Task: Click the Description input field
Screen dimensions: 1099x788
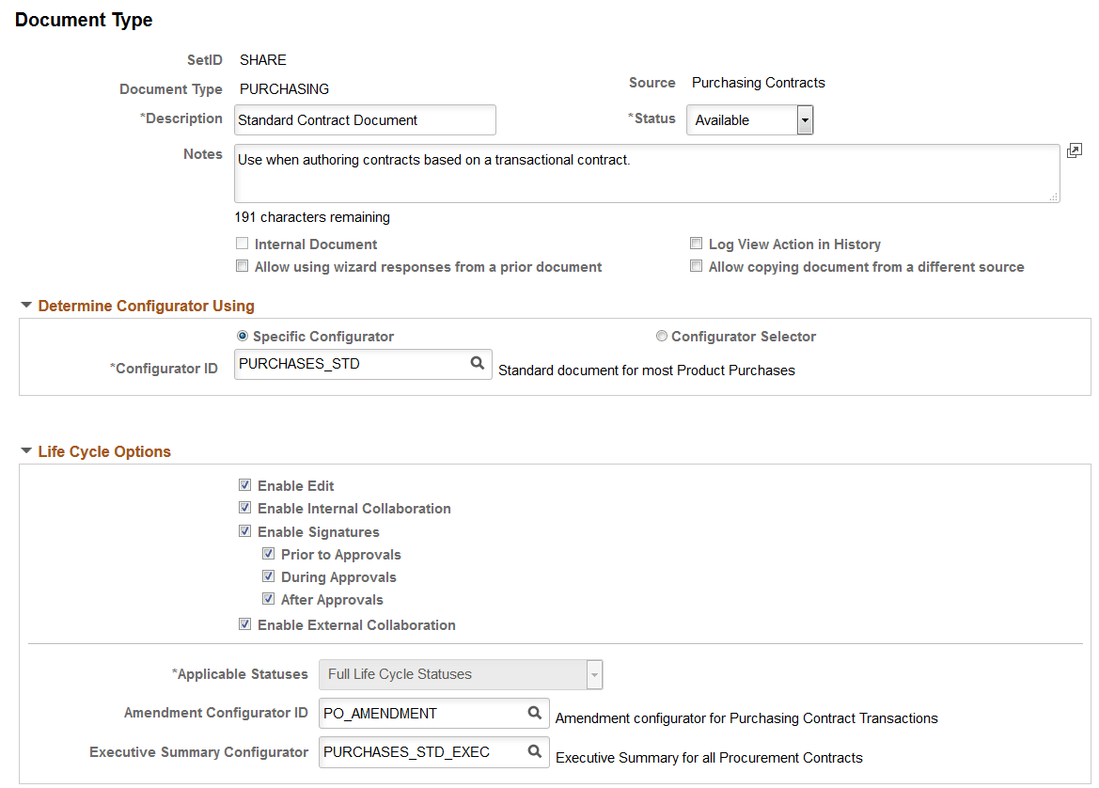Action: (365, 119)
